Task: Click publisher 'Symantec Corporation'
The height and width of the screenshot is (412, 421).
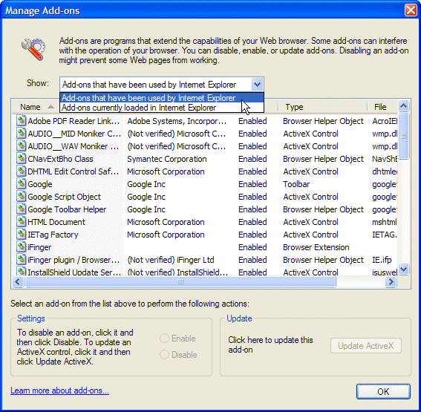Action: (x=167, y=159)
